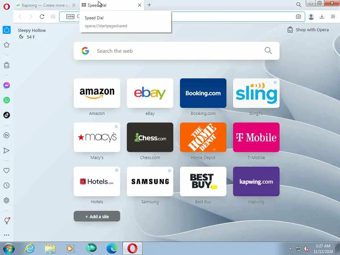The height and width of the screenshot is (255, 340).
Task: Open sidebar setup three dots
Action: (7, 235)
